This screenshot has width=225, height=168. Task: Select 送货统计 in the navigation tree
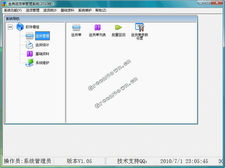click(42, 45)
